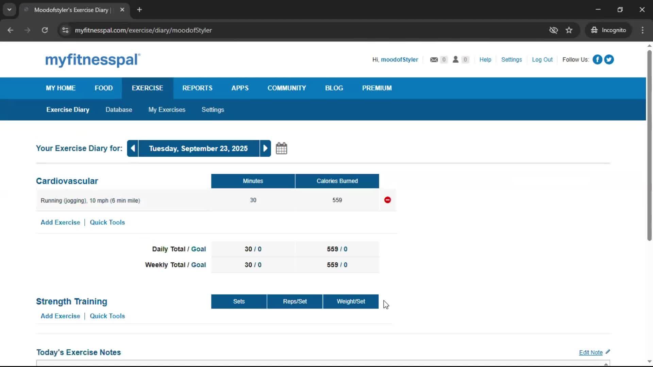Go to previous day arrow
653x367 pixels.
coord(133,148)
